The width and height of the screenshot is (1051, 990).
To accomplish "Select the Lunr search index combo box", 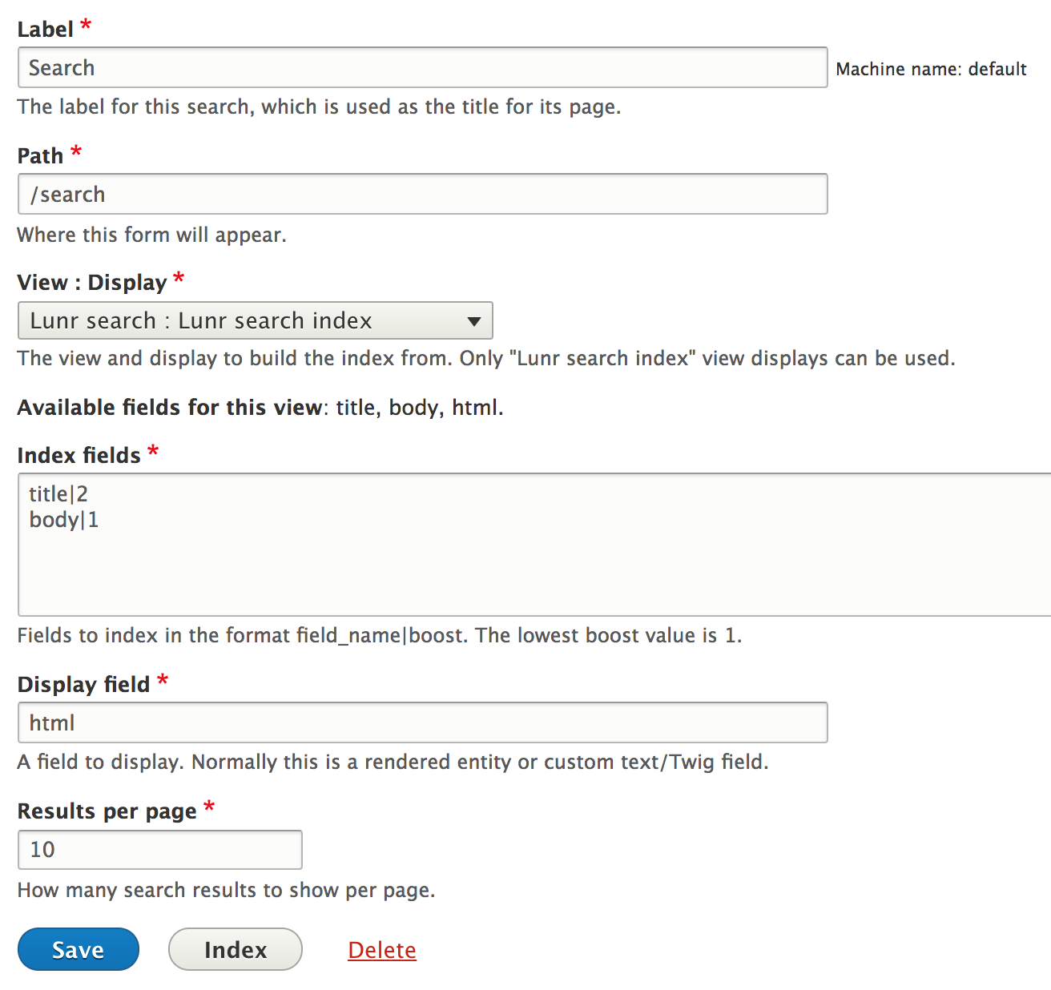I will point(255,320).
